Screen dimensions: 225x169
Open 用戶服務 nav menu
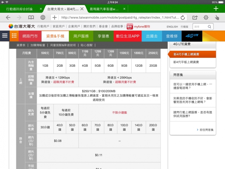(x=81, y=36)
